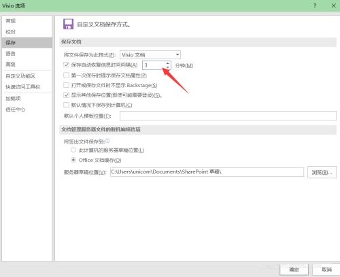Toggle 显示其他保存位置 checkbox

(66, 95)
